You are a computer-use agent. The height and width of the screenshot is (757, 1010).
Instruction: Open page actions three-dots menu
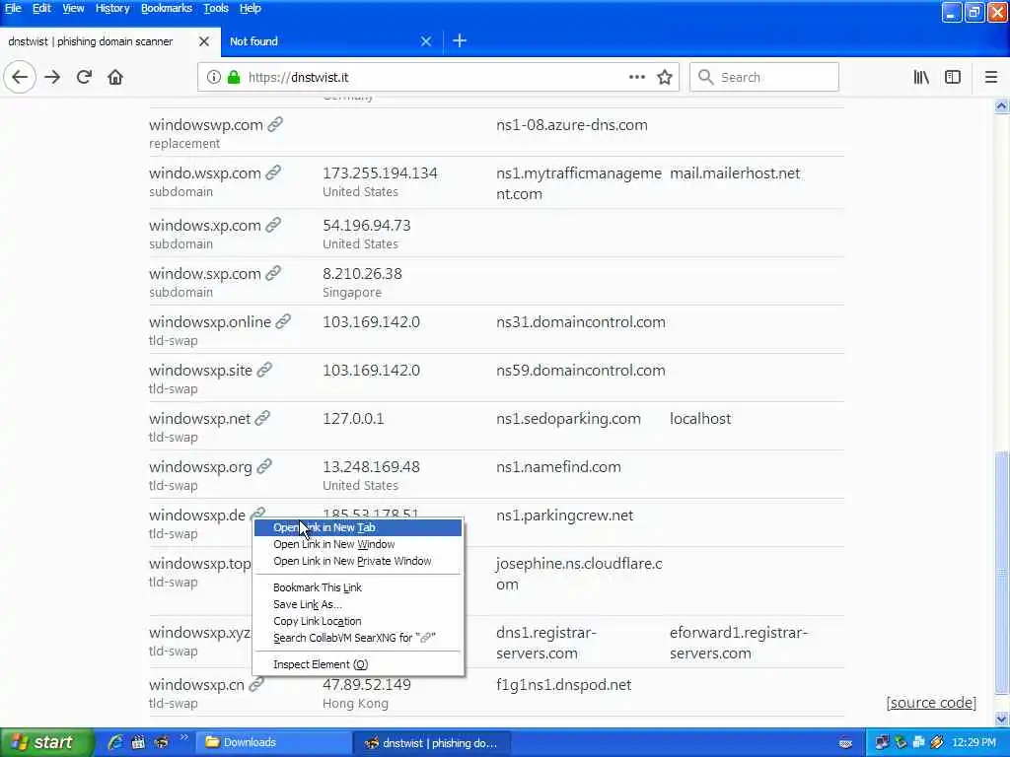pyautogui.click(x=637, y=77)
